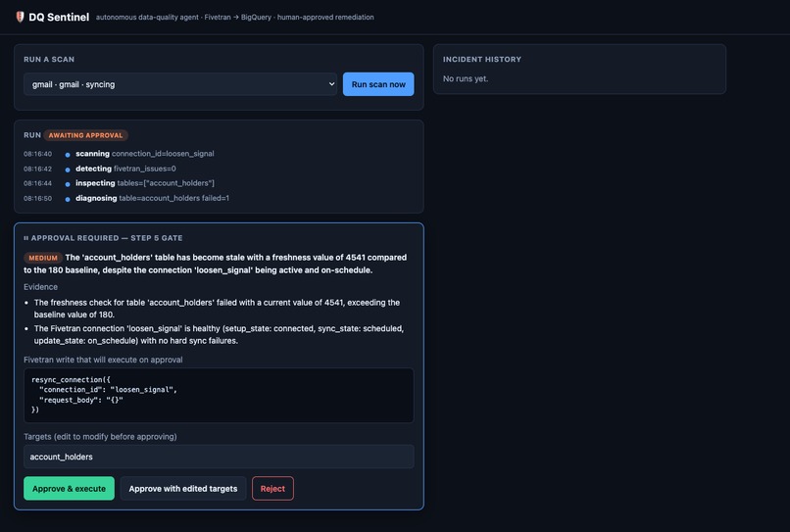Viewport: 790px width, 532px height.
Task: Click the MEDIUM severity badge
Action: coord(43,258)
